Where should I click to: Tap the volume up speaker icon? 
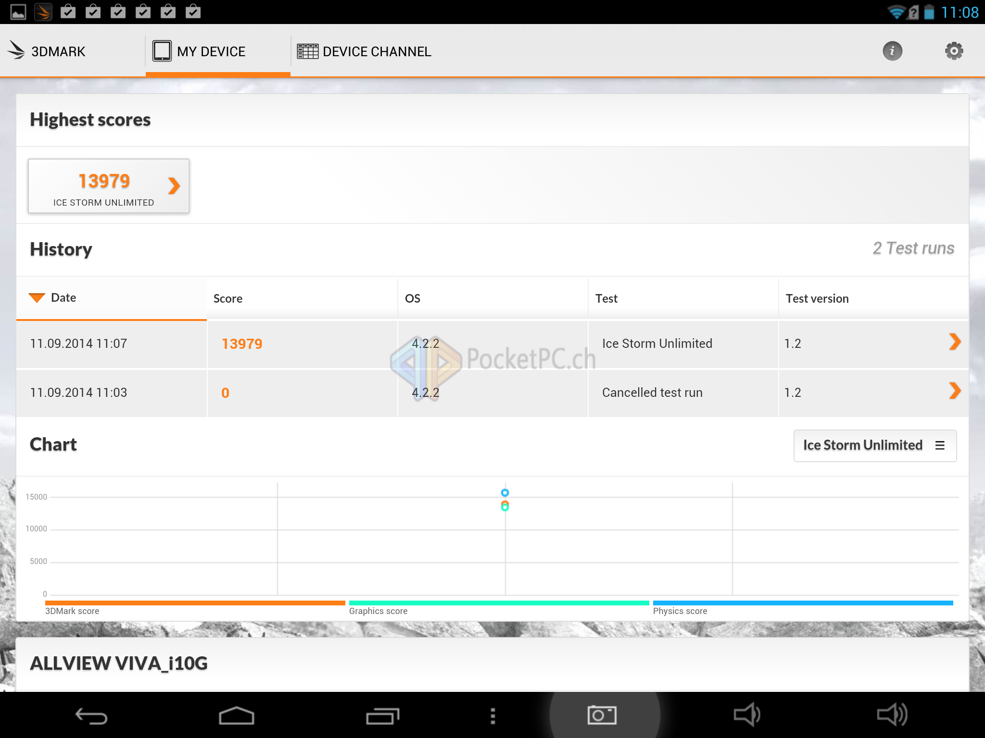(892, 714)
